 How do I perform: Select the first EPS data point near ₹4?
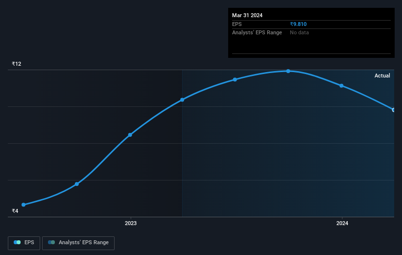(x=24, y=204)
